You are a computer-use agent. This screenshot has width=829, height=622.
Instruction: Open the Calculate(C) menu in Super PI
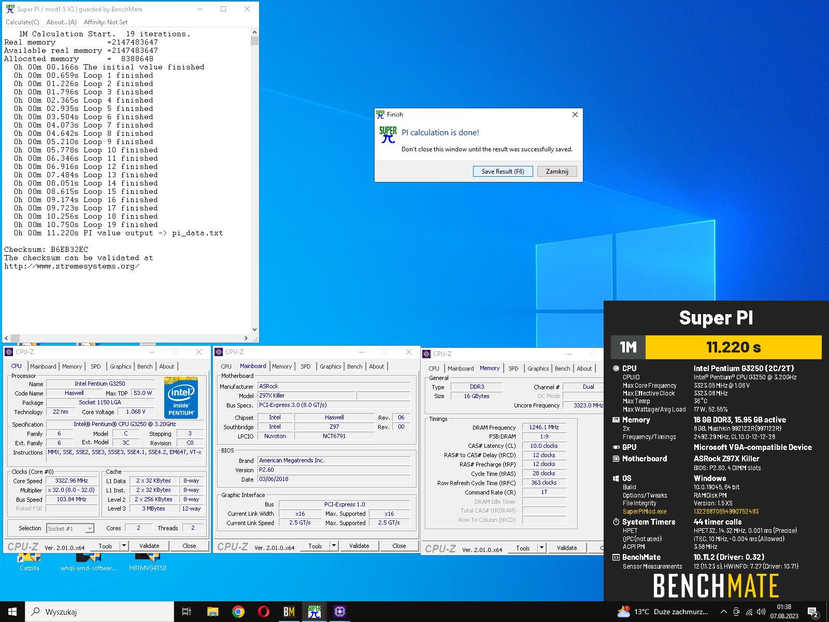(22, 22)
